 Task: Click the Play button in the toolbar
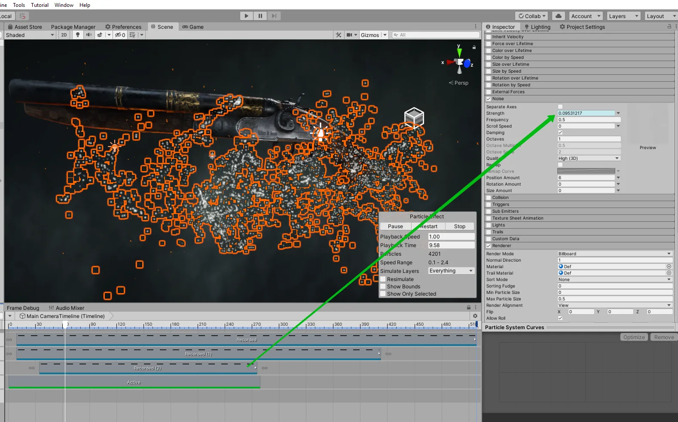click(246, 16)
